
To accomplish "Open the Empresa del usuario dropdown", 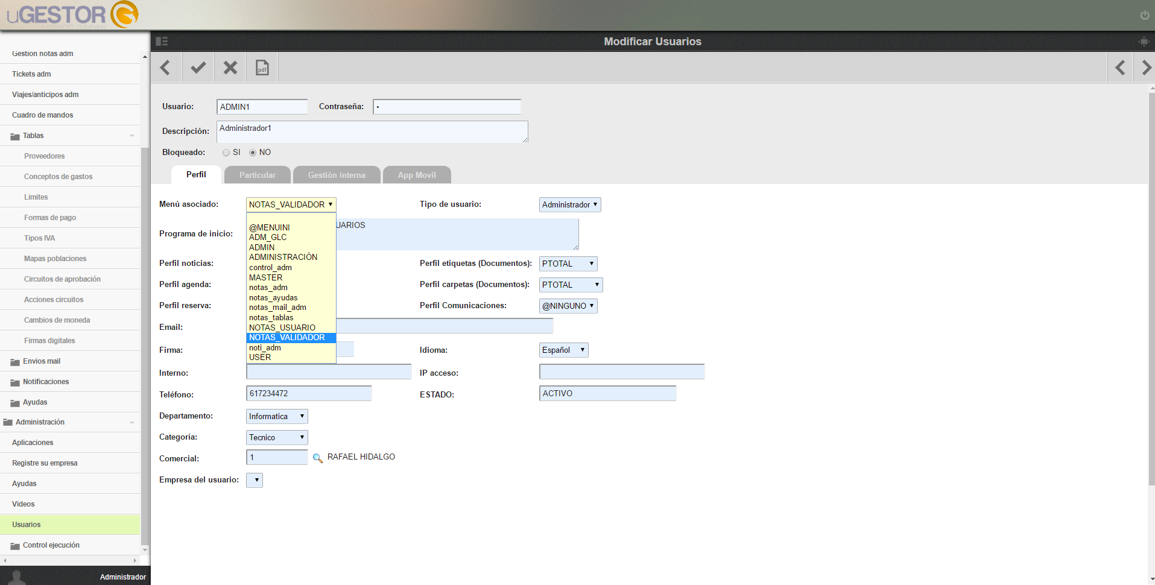I will pos(255,480).
